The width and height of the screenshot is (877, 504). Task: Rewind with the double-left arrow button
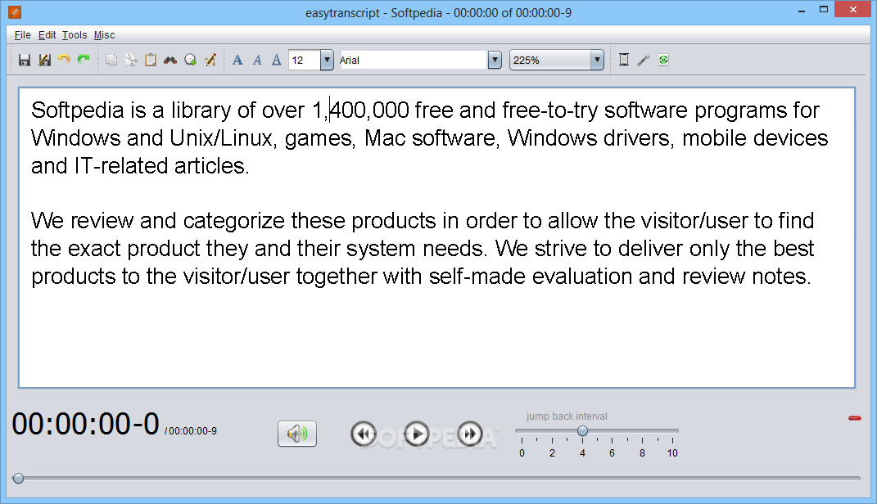coord(364,434)
